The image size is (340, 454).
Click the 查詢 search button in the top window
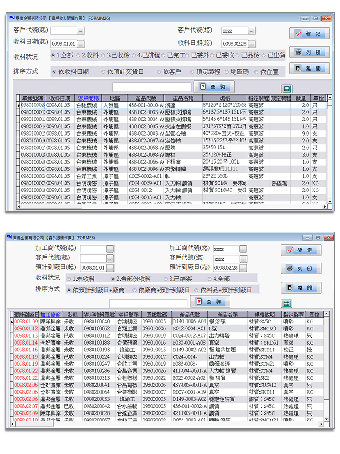[214, 87]
